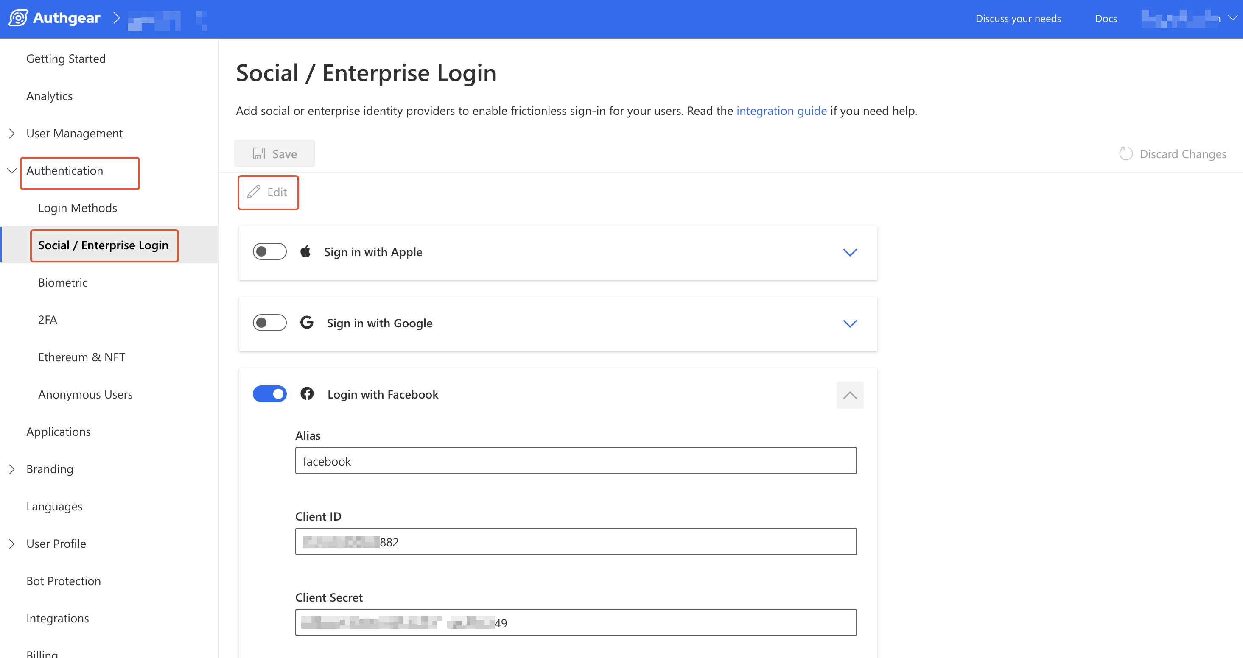Click the breadcrumb arrow next to Authgear
Screen dimensions: 1243x658
116,18
